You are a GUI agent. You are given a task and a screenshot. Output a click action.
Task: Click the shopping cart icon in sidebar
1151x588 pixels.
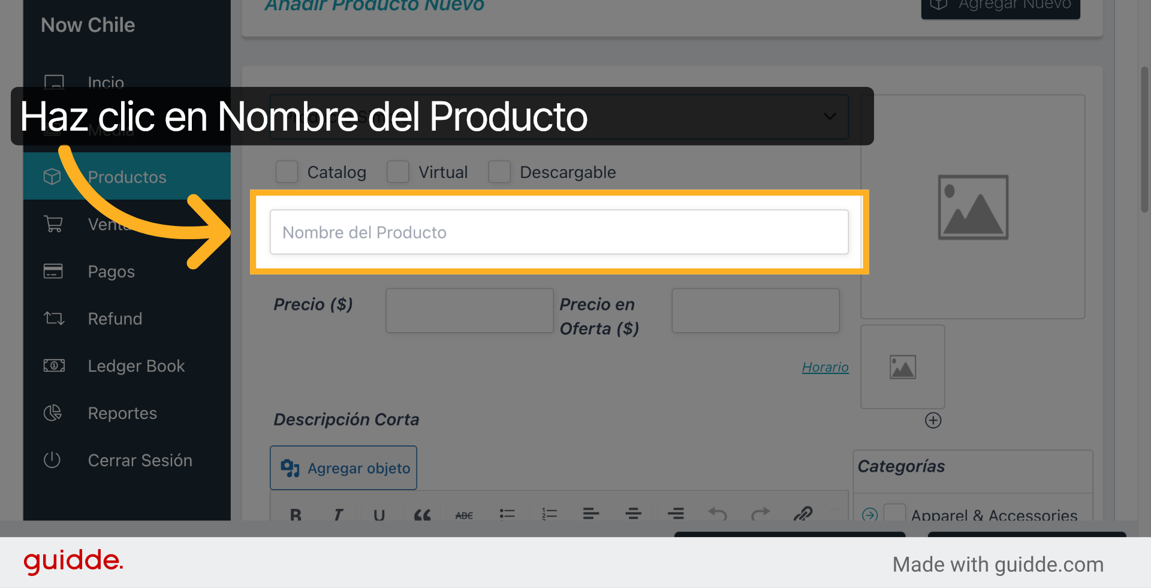click(53, 224)
